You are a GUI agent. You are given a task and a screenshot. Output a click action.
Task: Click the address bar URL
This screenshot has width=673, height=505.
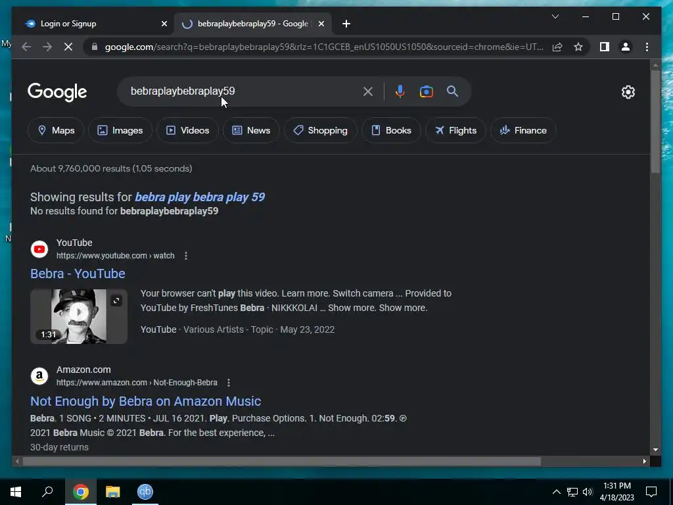[x=324, y=47]
